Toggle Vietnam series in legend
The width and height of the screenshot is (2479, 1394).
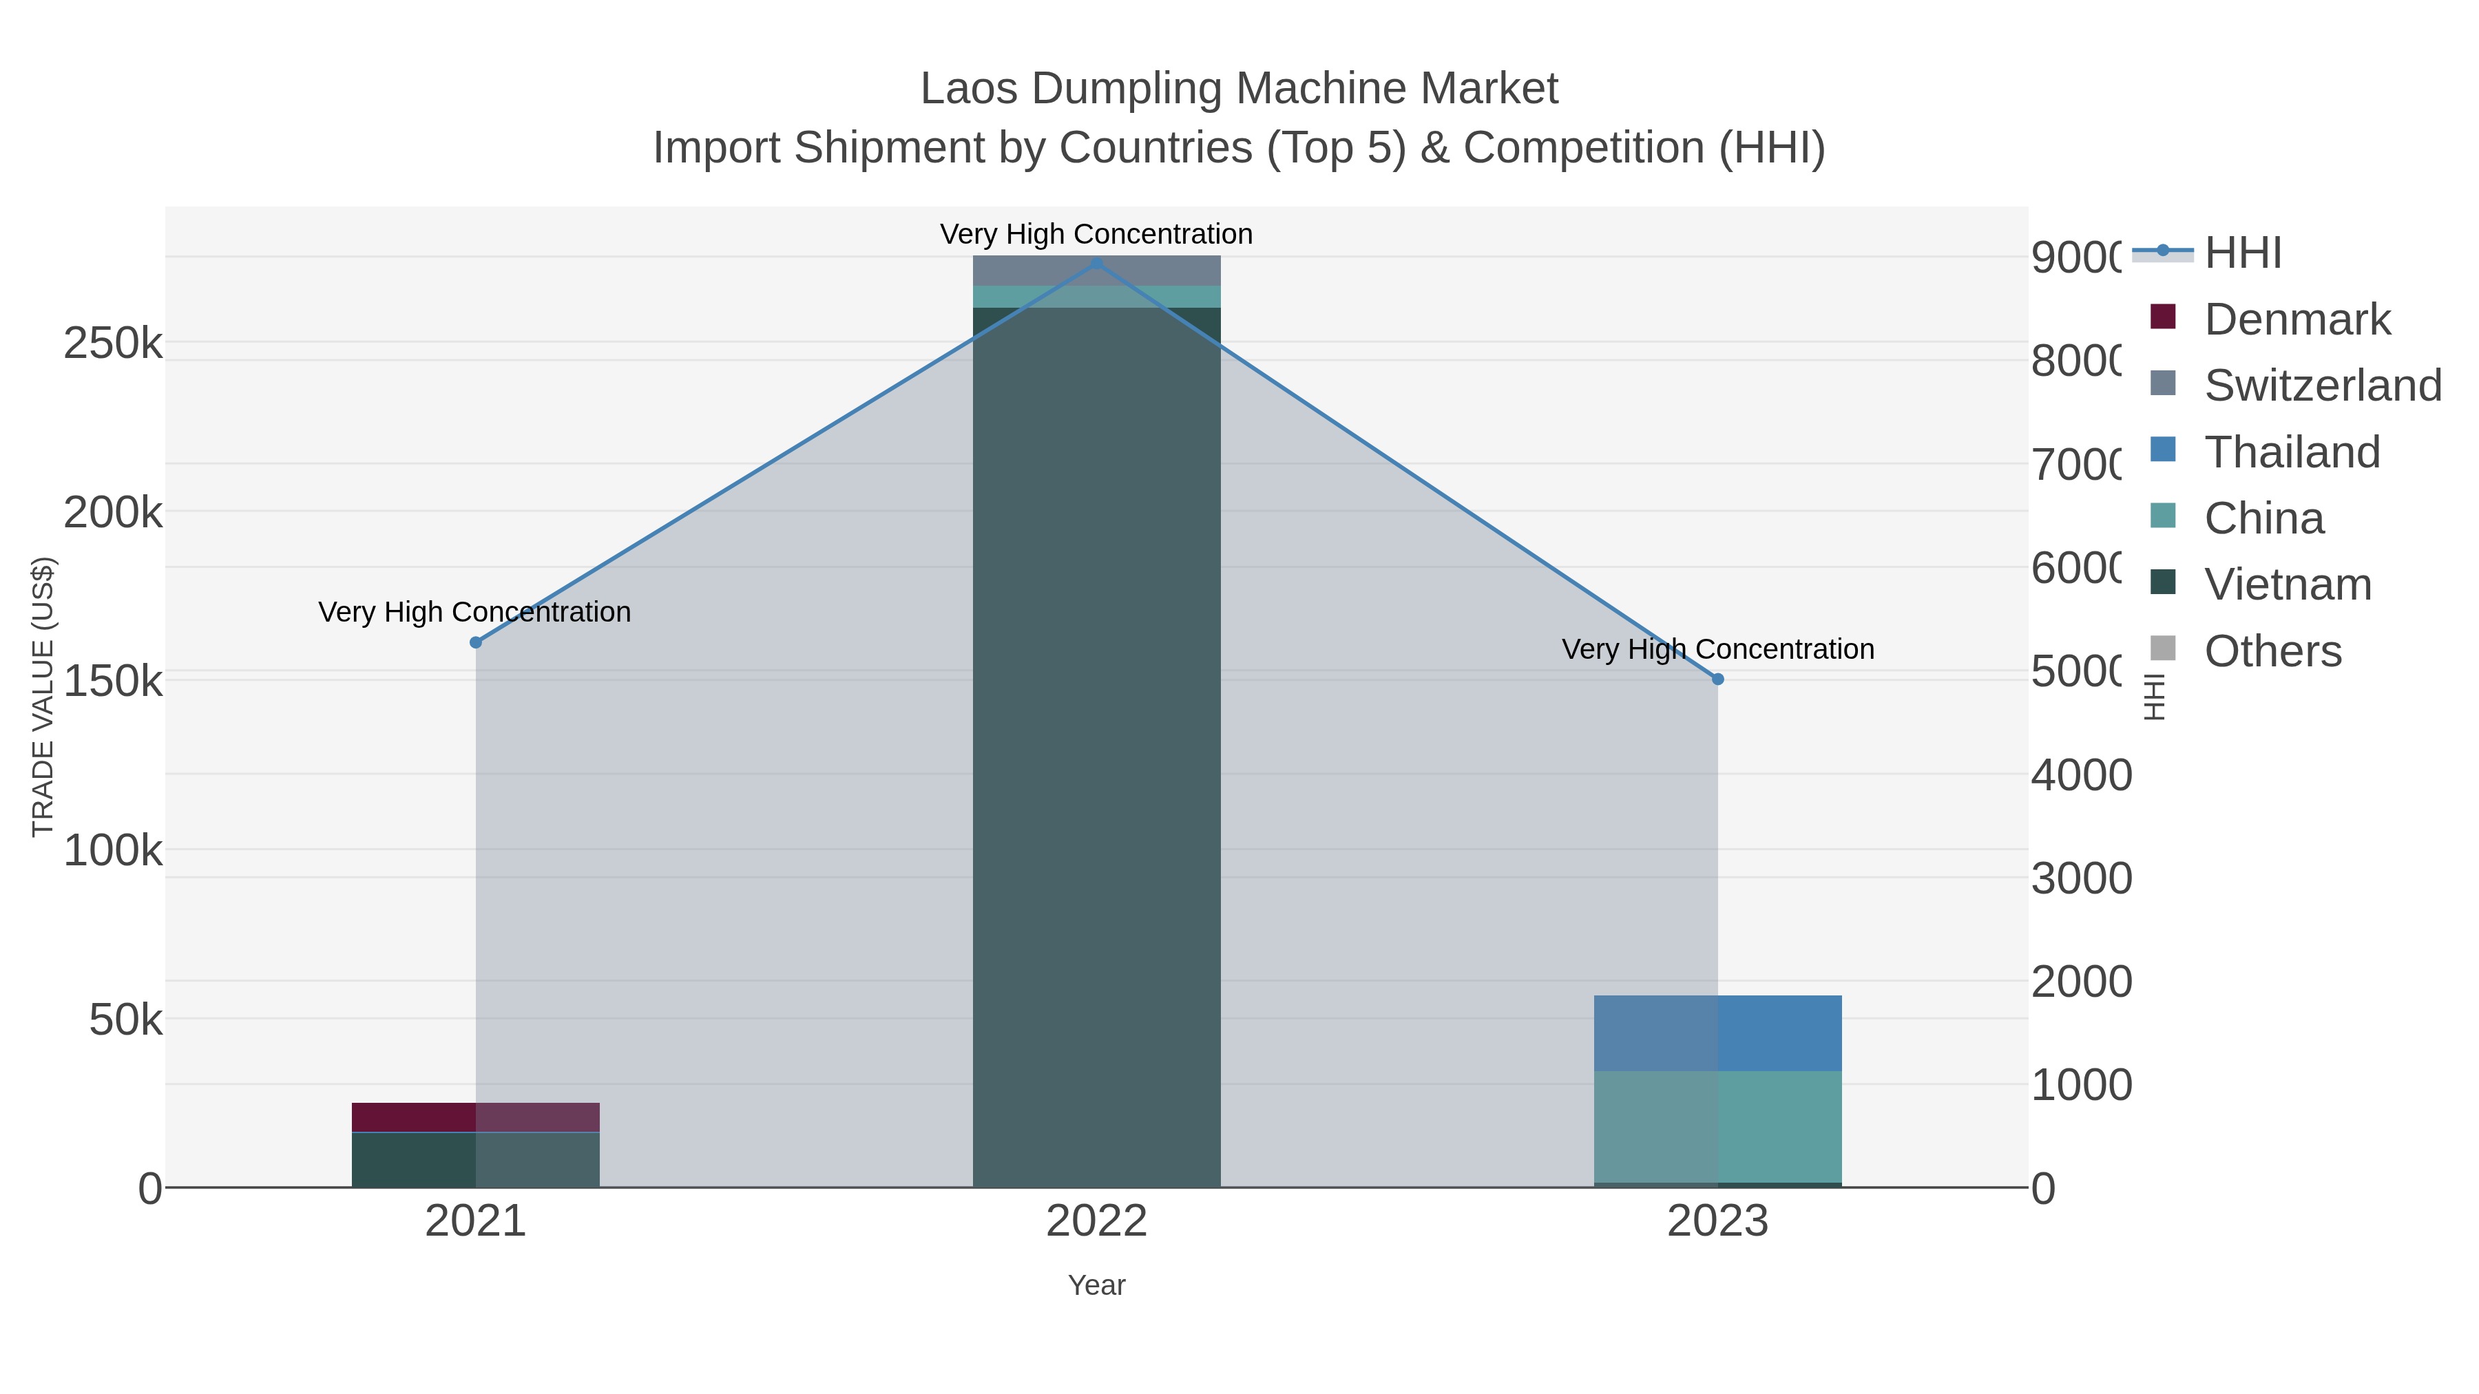(2261, 585)
